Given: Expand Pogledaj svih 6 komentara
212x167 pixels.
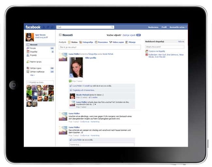Looking at the screenshot, I should tap(83, 90).
